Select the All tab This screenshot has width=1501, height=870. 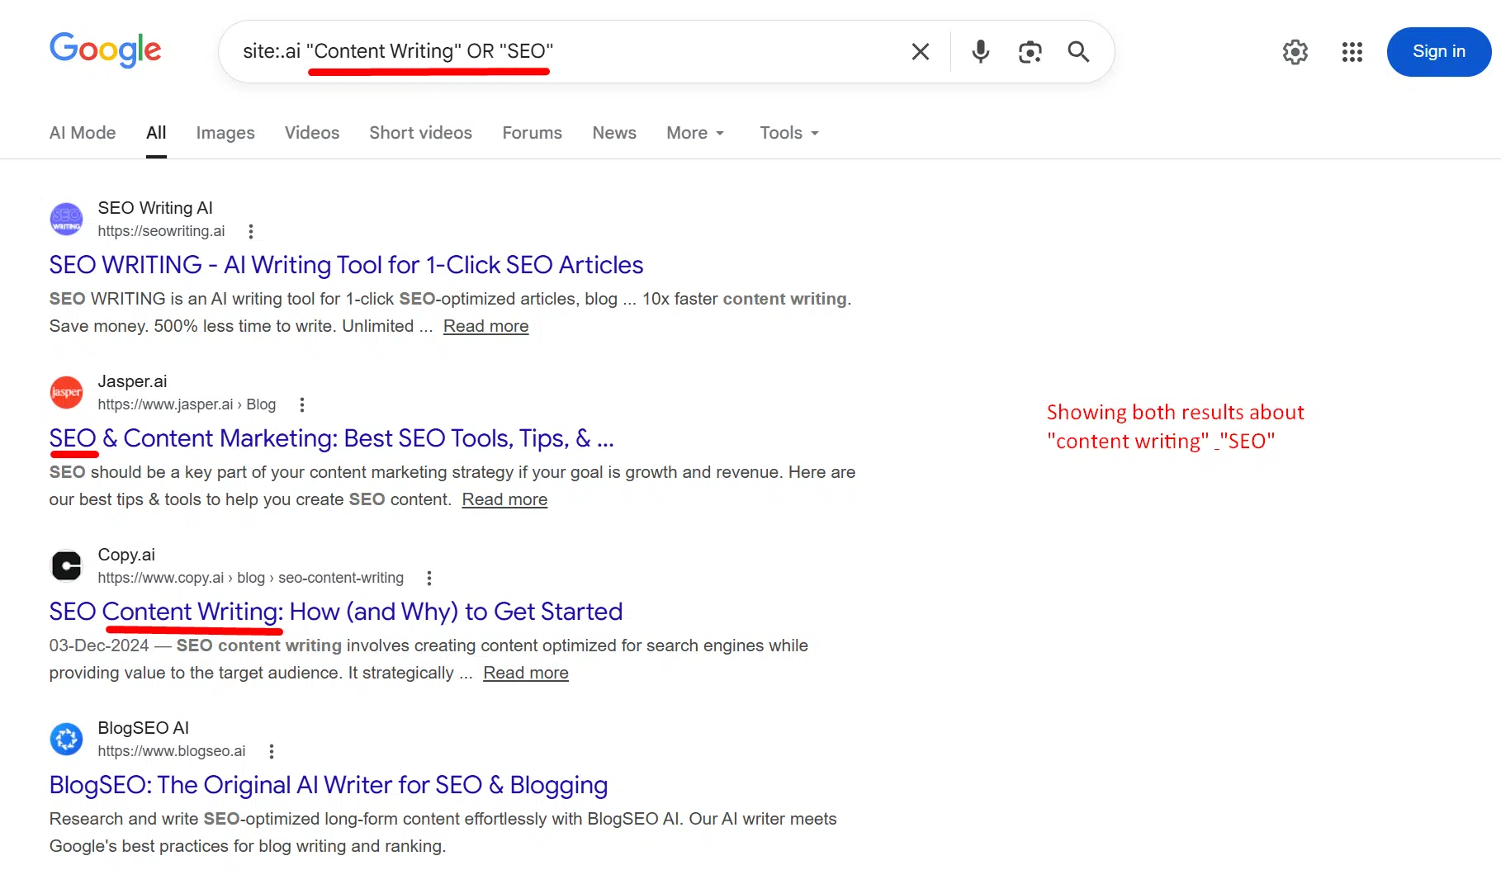[156, 133]
